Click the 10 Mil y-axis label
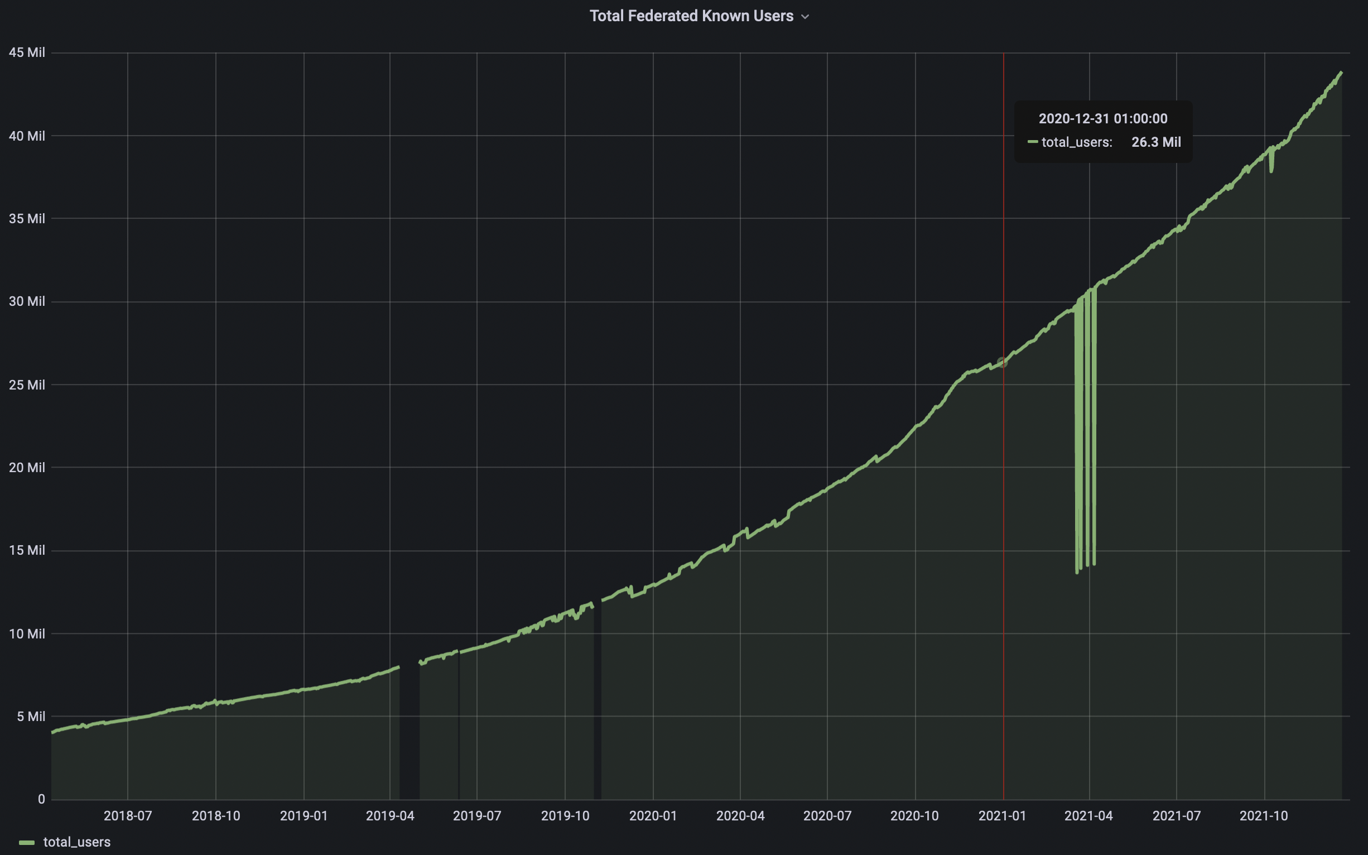This screenshot has height=855, width=1368. point(27,633)
